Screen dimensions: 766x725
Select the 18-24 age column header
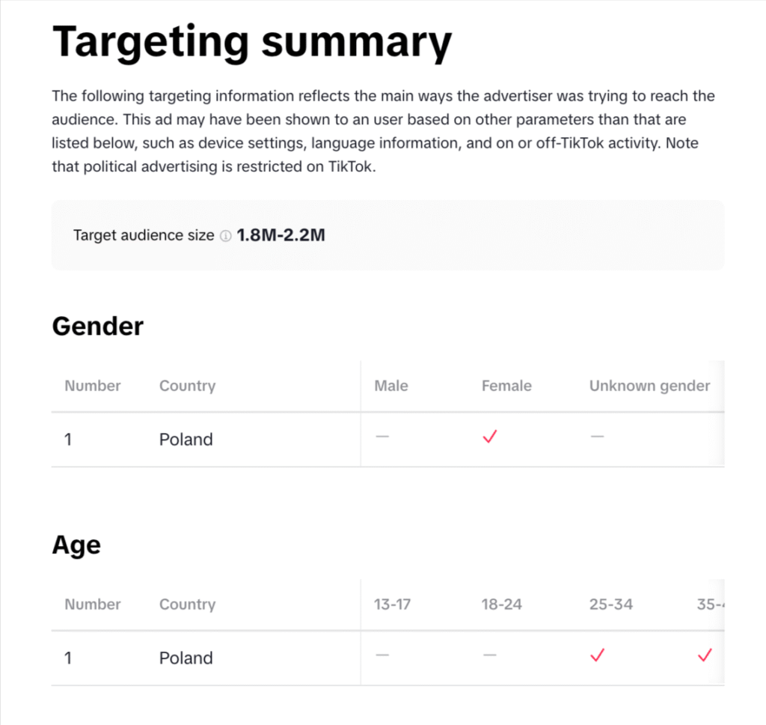pyautogui.click(x=501, y=604)
